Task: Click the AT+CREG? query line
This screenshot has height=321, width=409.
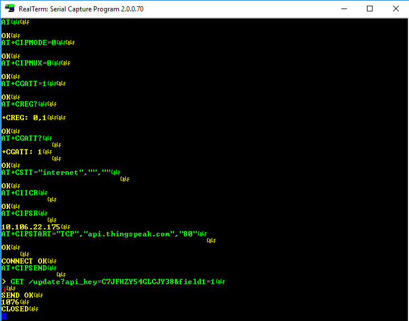Action: click(x=19, y=104)
